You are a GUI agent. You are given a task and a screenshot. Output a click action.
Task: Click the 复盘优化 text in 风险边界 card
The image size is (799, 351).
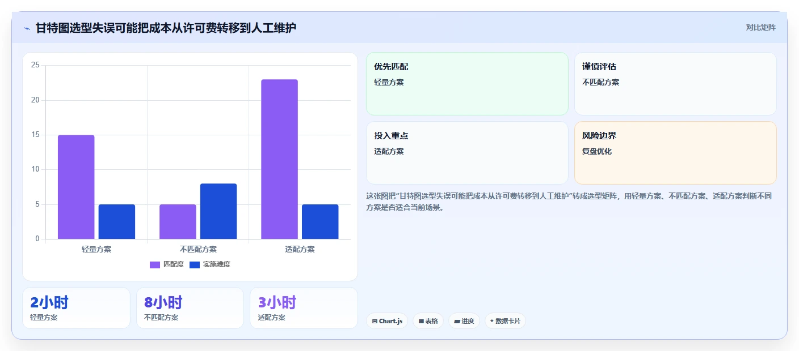(597, 151)
